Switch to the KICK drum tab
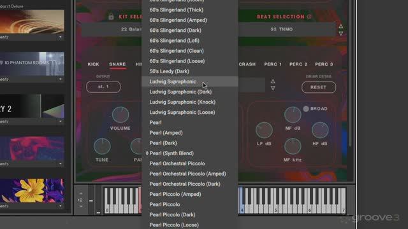408x229 pixels. (x=93, y=64)
